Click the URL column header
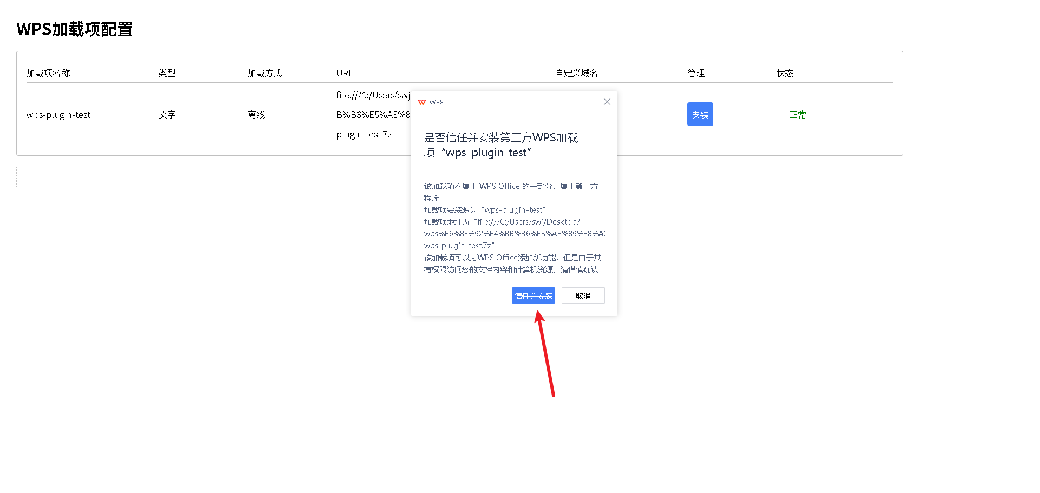Screen dimensions: 1040x493 coord(344,73)
